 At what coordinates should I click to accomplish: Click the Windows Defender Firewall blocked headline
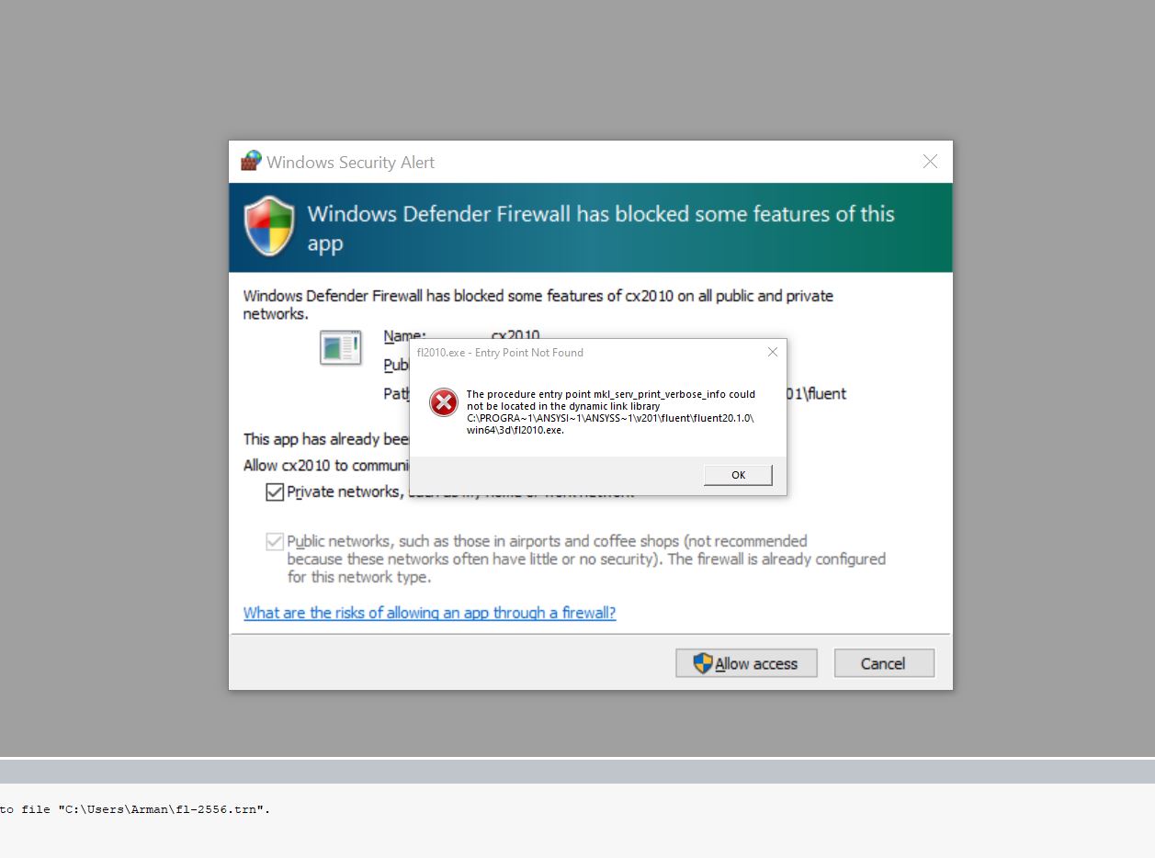click(x=601, y=228)
